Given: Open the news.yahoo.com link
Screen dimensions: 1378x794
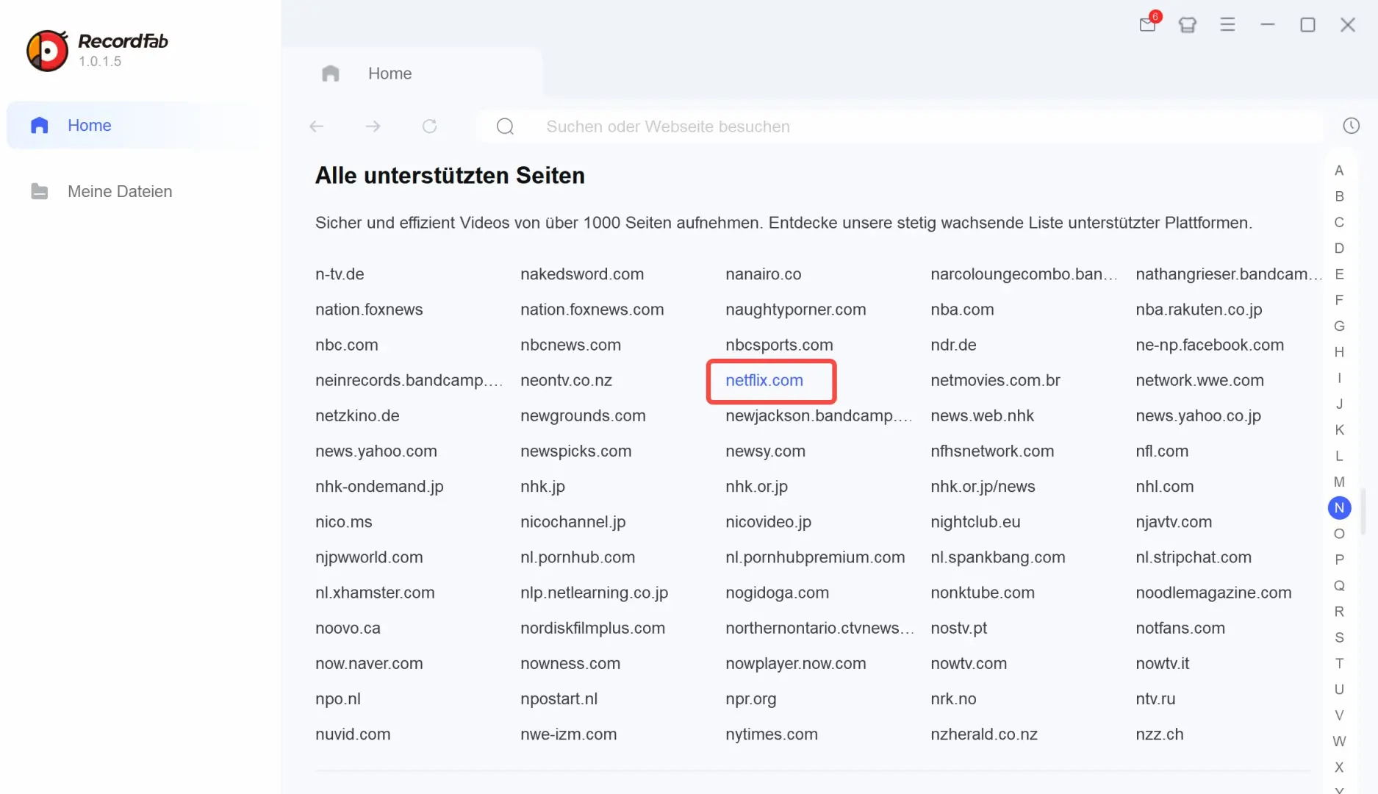Looking at the screenshot, I should coord(376,451).
